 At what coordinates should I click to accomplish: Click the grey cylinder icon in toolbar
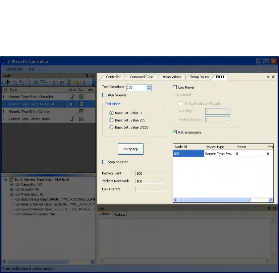tap(82, 82)
